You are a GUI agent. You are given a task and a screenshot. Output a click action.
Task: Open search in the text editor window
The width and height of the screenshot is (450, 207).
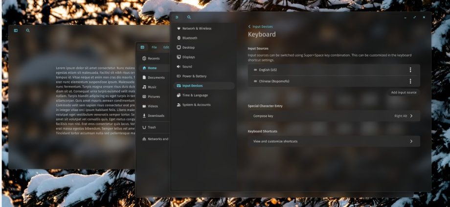pos(28,30)
